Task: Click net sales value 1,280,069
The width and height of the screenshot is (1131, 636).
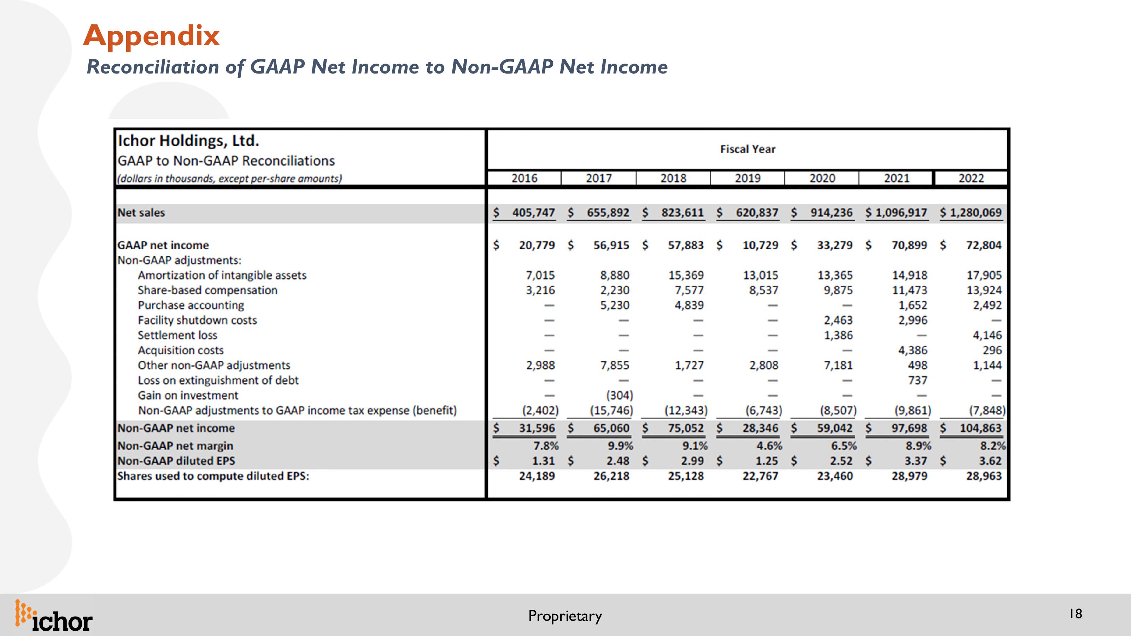Action: click(x=975, y=213)
